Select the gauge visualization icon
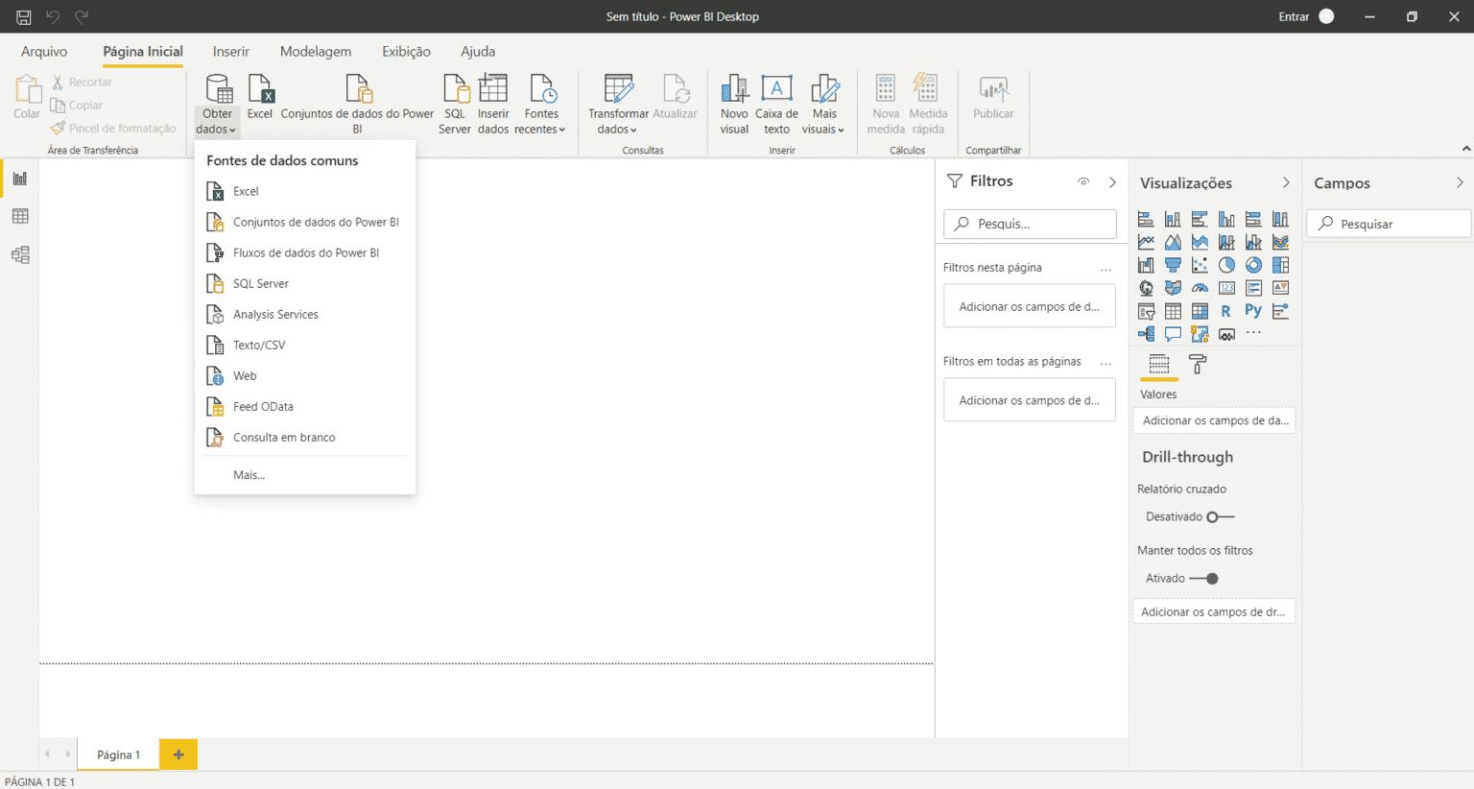The height and width of the screenshot is (789, 1474). 1200,287
